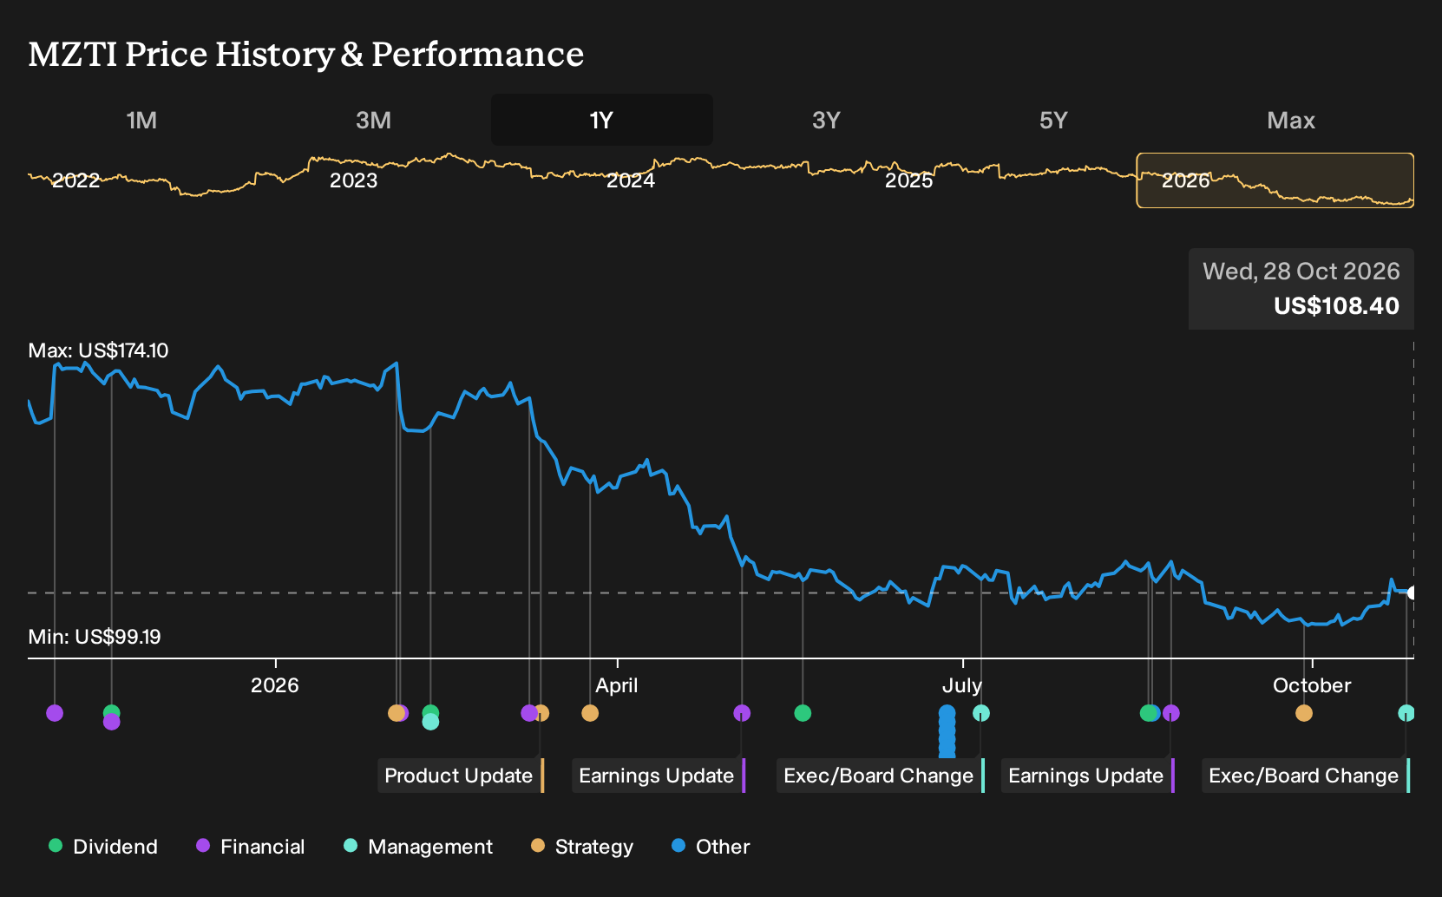Toggle the Other legend filter
Viewport: 1442px width, 897px height.
point(711,847)
